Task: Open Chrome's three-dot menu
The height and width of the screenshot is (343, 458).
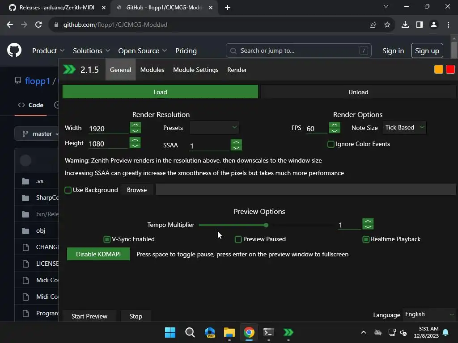Action: click(448, 25)
